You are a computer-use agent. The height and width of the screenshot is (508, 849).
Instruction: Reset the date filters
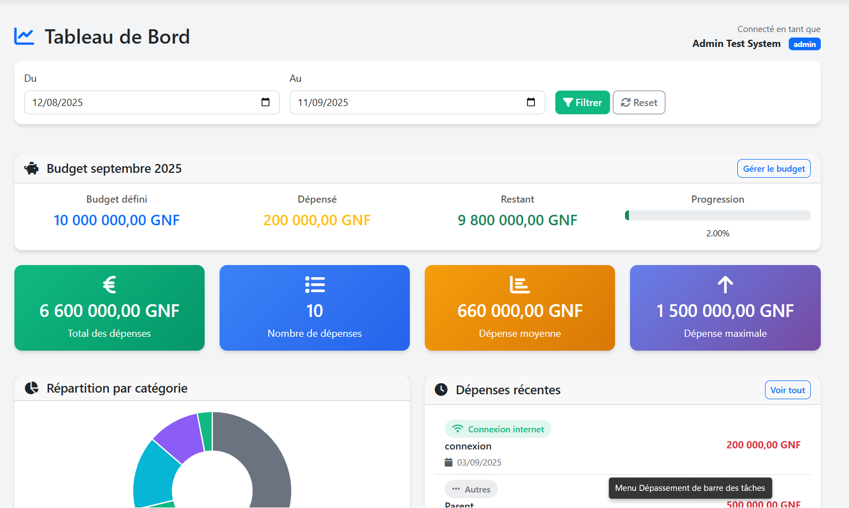click(639, 103)
